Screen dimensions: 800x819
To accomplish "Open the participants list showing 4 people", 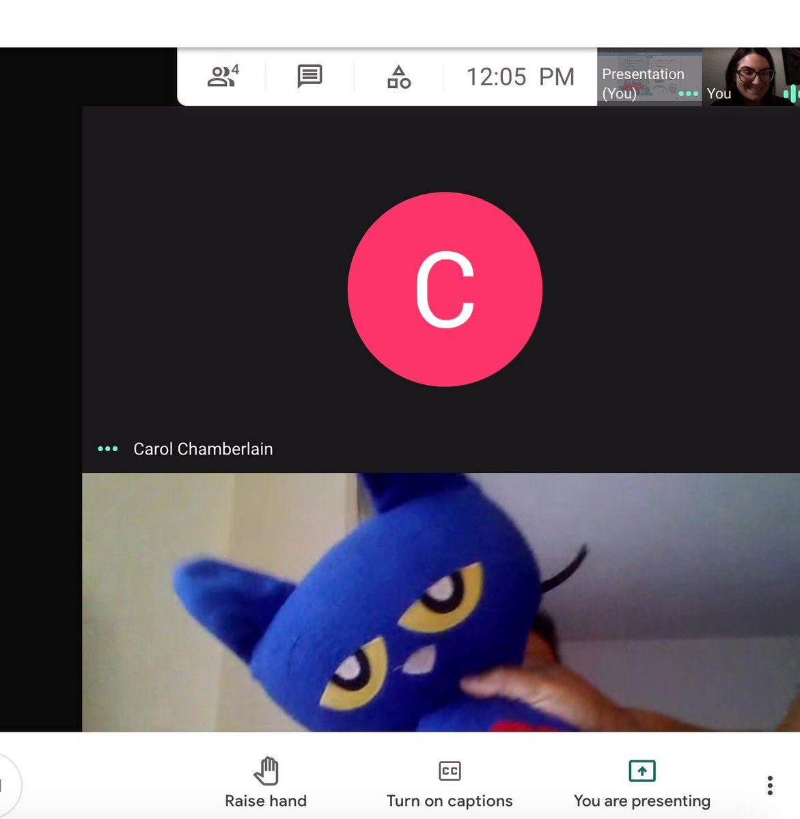I will (223, 76).
